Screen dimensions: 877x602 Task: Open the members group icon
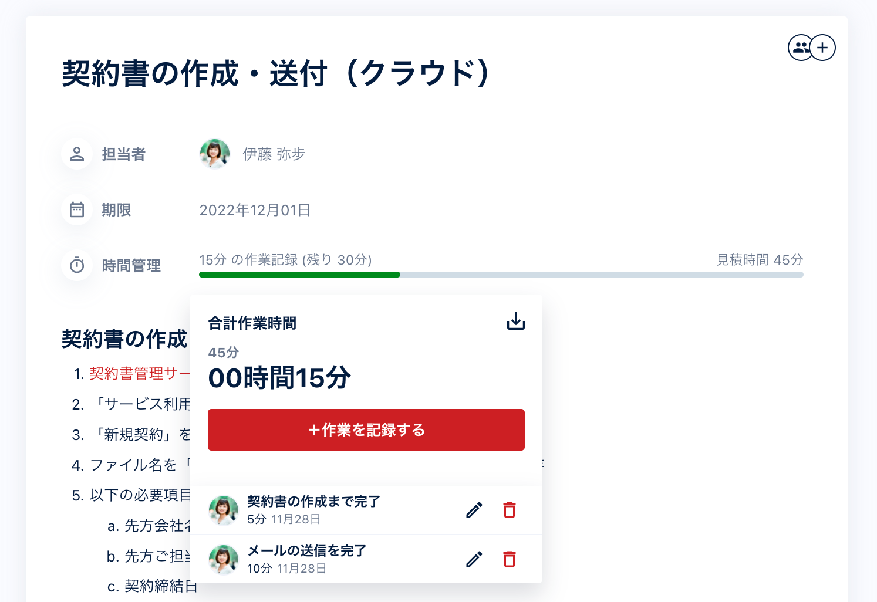click(x=800, y=48)
